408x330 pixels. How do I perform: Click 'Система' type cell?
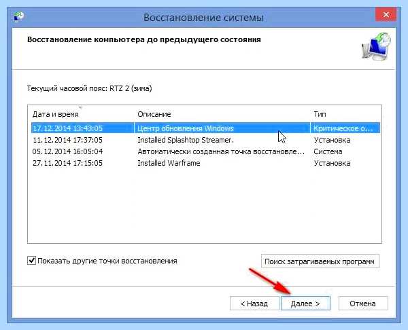coord(328,151)
